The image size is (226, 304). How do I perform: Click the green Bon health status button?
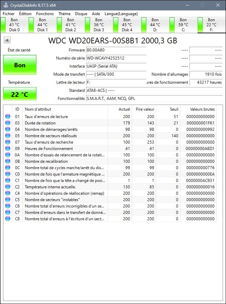20,65
